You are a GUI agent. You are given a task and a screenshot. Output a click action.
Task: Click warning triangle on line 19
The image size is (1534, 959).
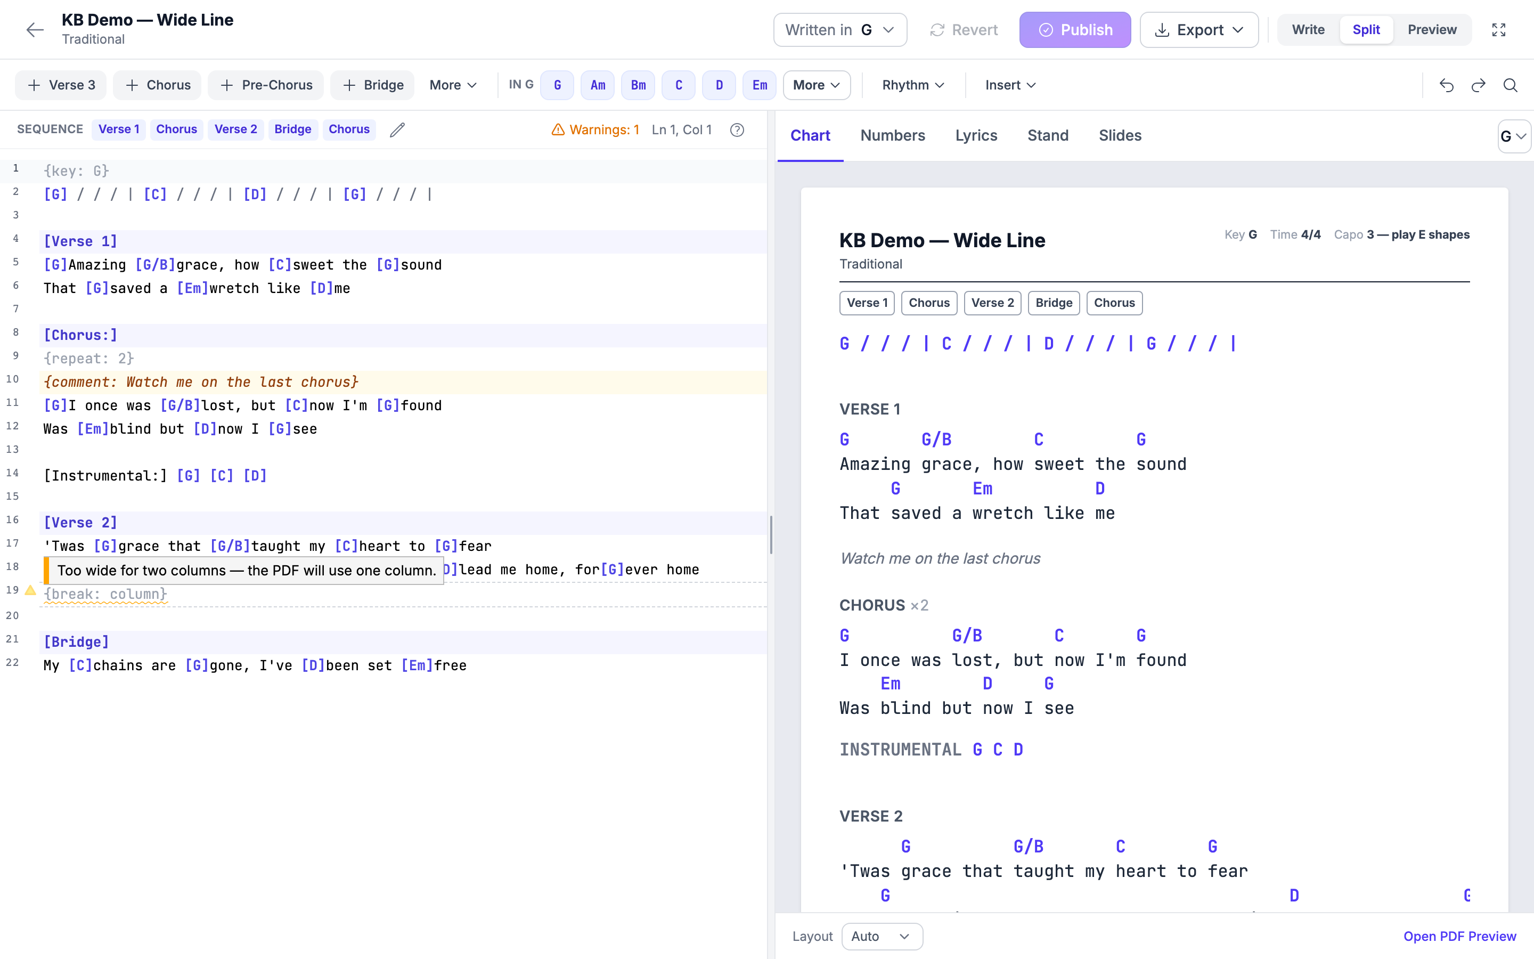(30, 590)
